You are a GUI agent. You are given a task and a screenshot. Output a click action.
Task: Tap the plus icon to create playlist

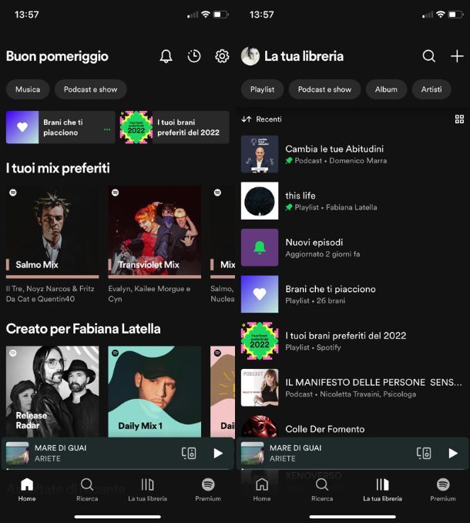(x=457, y=56)
